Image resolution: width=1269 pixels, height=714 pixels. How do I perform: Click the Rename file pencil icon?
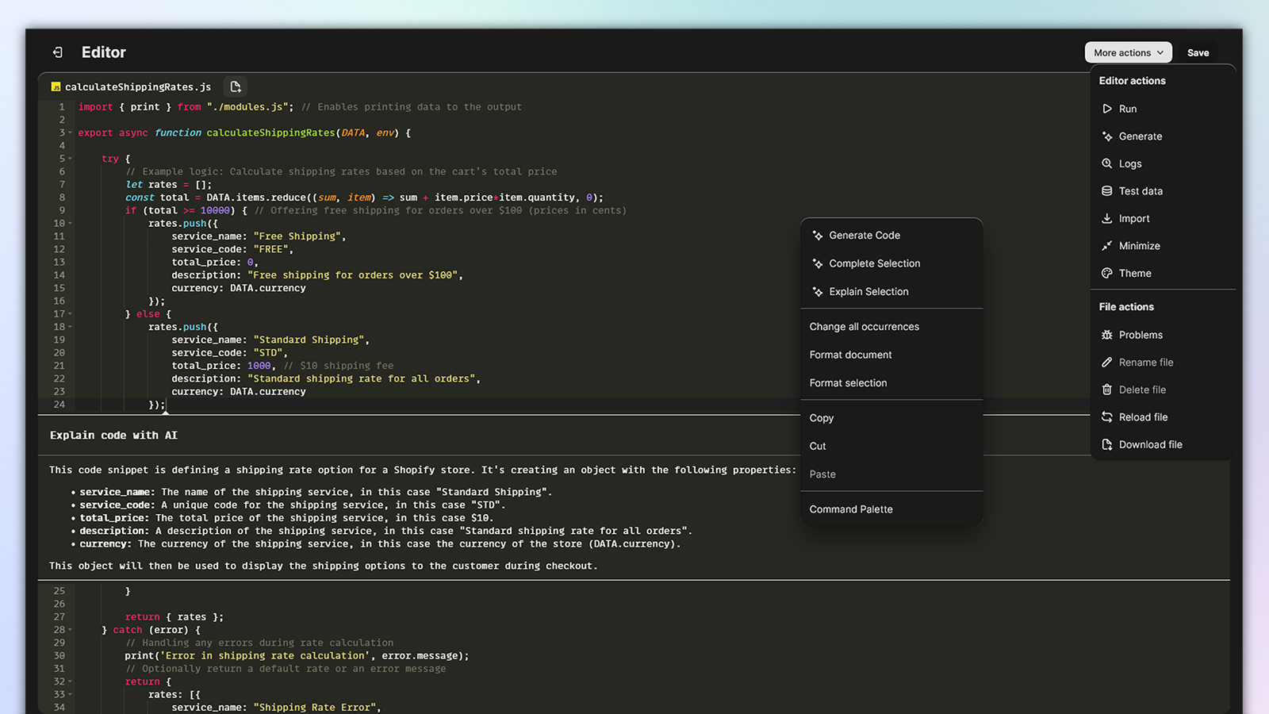tap(1107, 363)
